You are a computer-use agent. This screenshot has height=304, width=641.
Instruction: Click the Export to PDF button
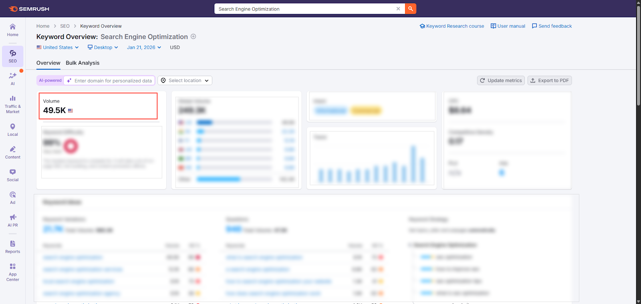(550, 81)
